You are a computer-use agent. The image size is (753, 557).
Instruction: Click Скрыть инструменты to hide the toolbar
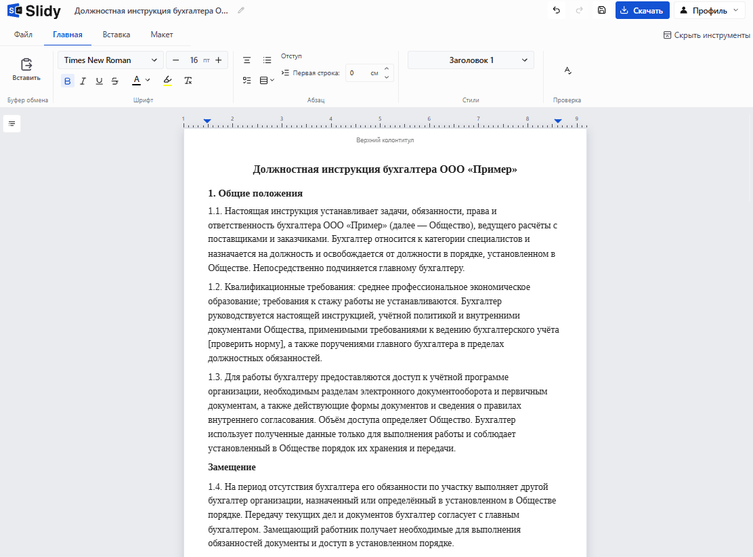(x=706, y=35)
